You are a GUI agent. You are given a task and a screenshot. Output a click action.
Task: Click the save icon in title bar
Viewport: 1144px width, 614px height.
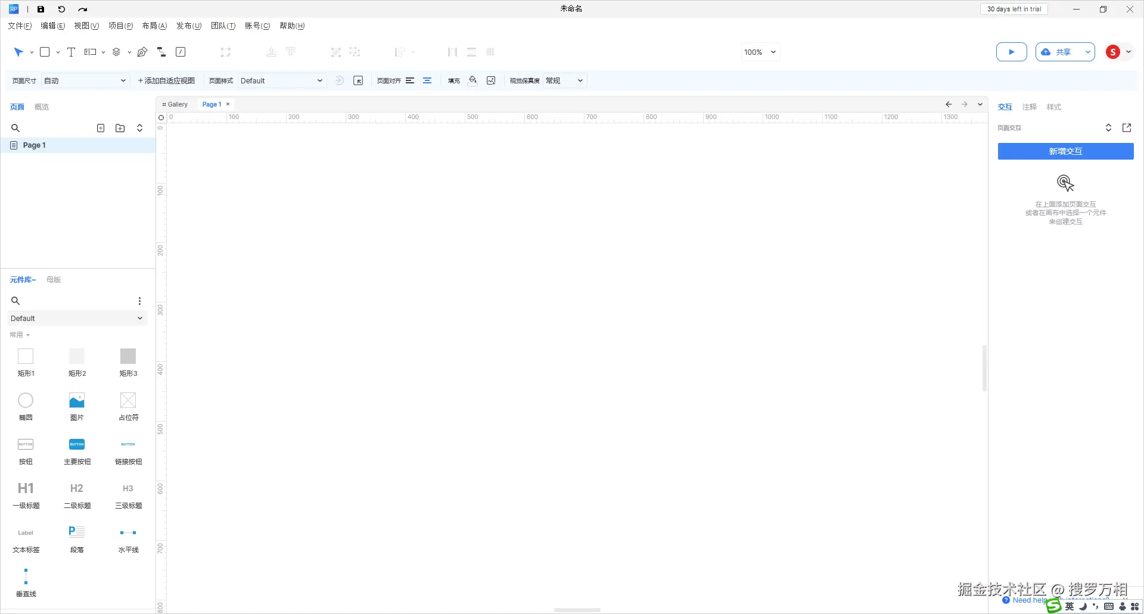click(x=41, y=9)
